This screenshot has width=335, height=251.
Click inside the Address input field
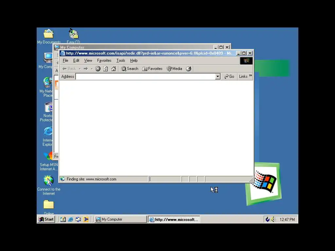point(145,76)
